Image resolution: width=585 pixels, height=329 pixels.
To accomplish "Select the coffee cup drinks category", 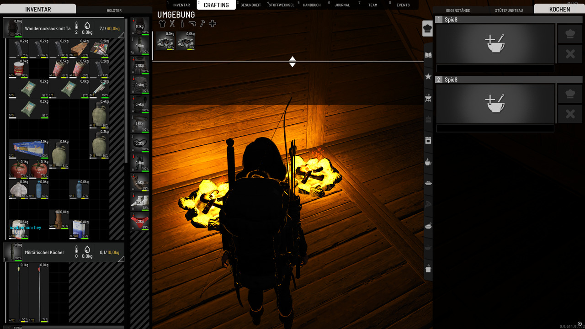I will (428, 162).
